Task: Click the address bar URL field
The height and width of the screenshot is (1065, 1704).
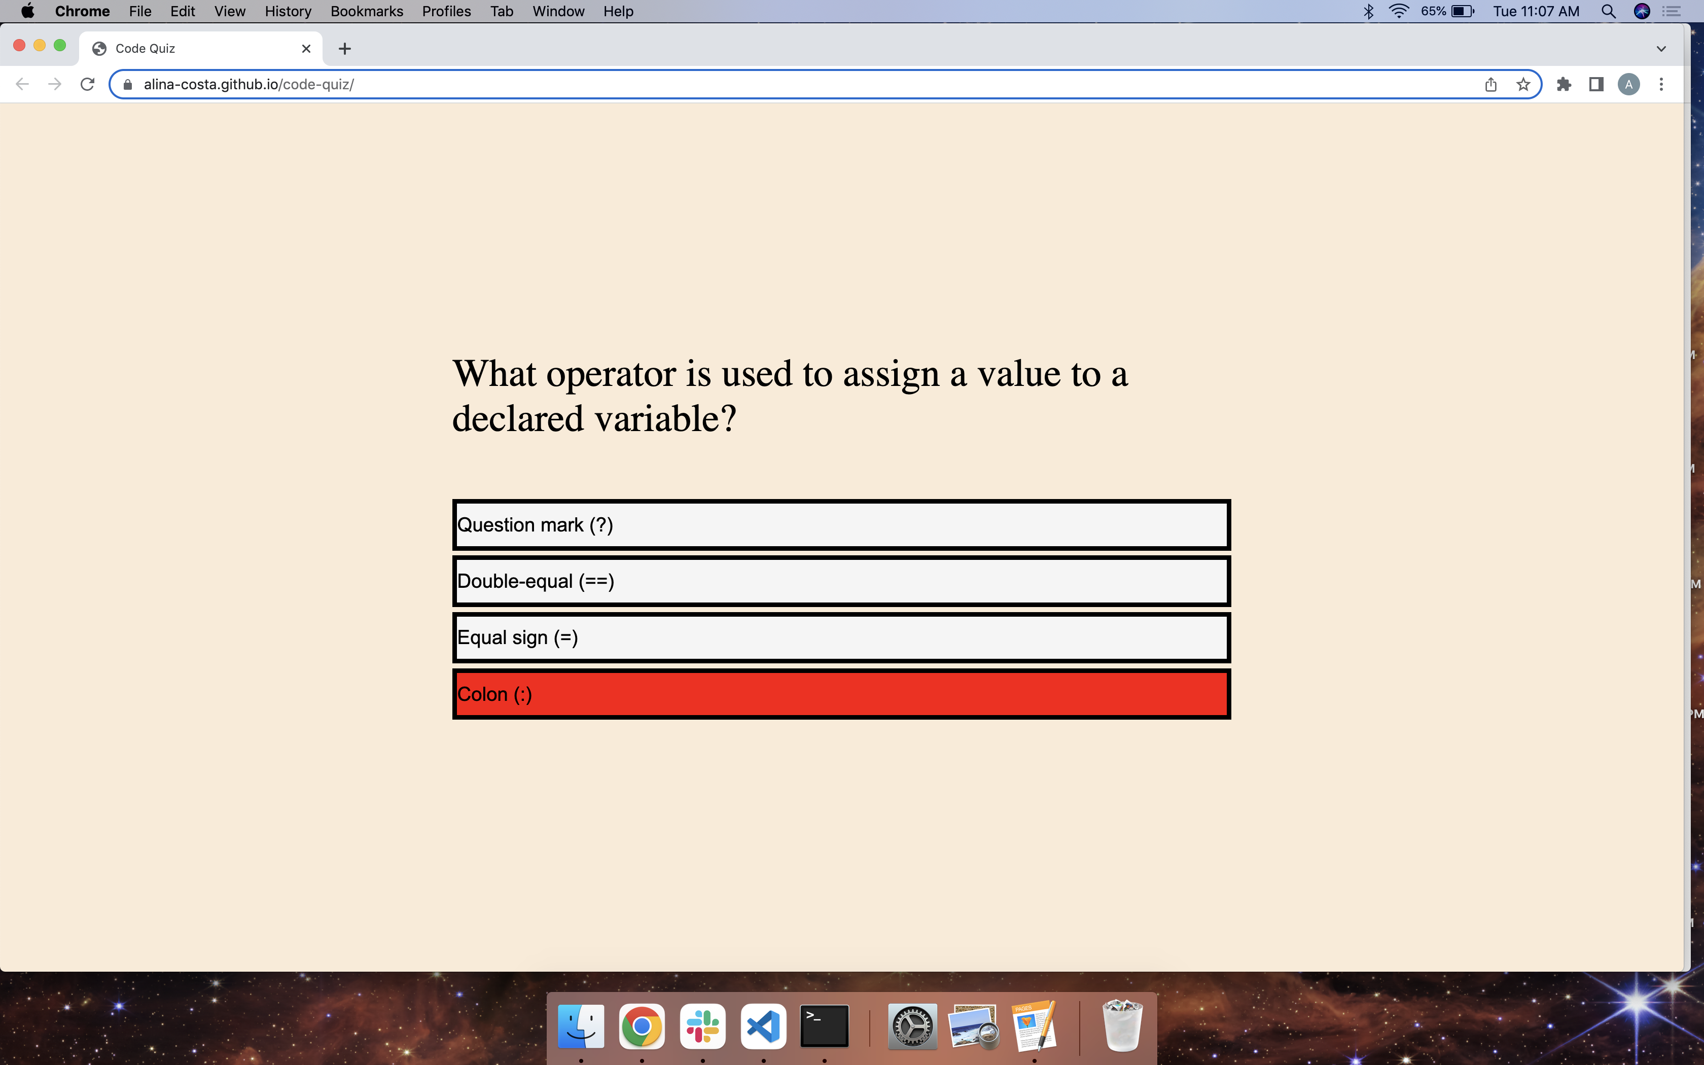Action: pyautogui.click(x=493, y=84)
